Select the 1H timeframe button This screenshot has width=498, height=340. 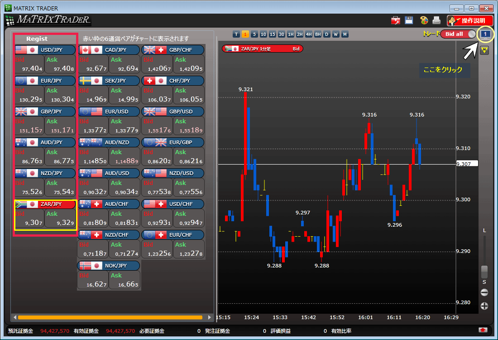(x=291, y=34)
